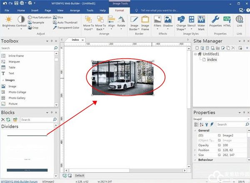Click the Tell me what you want box
Screen dimensions: 250x183
click(x=159, y=10)
